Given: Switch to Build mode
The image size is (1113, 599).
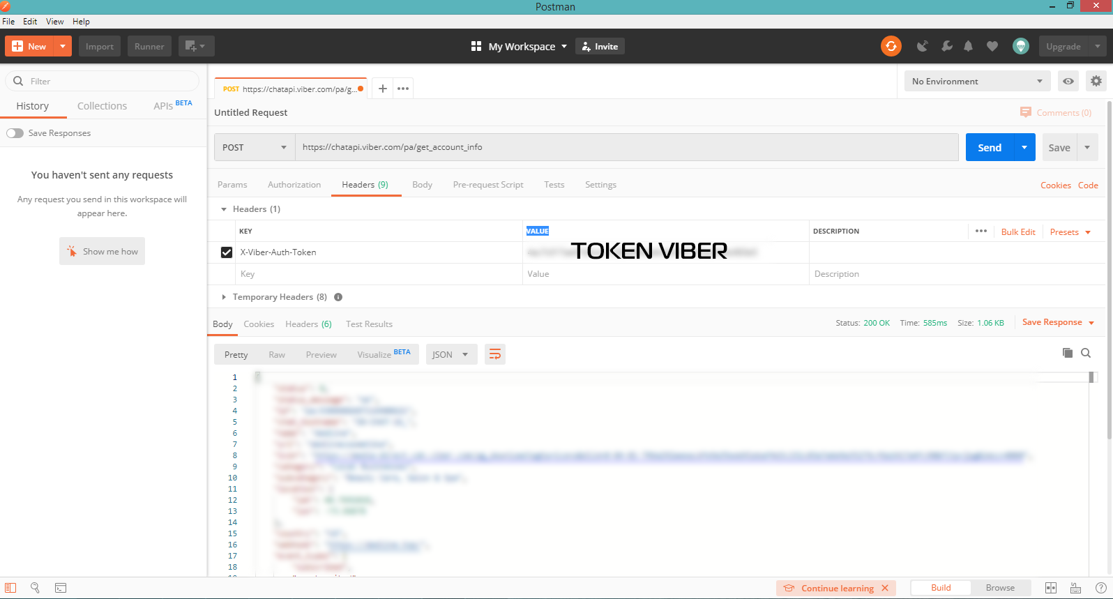Looking at the screenshot, I should click(x=941, y=588).
